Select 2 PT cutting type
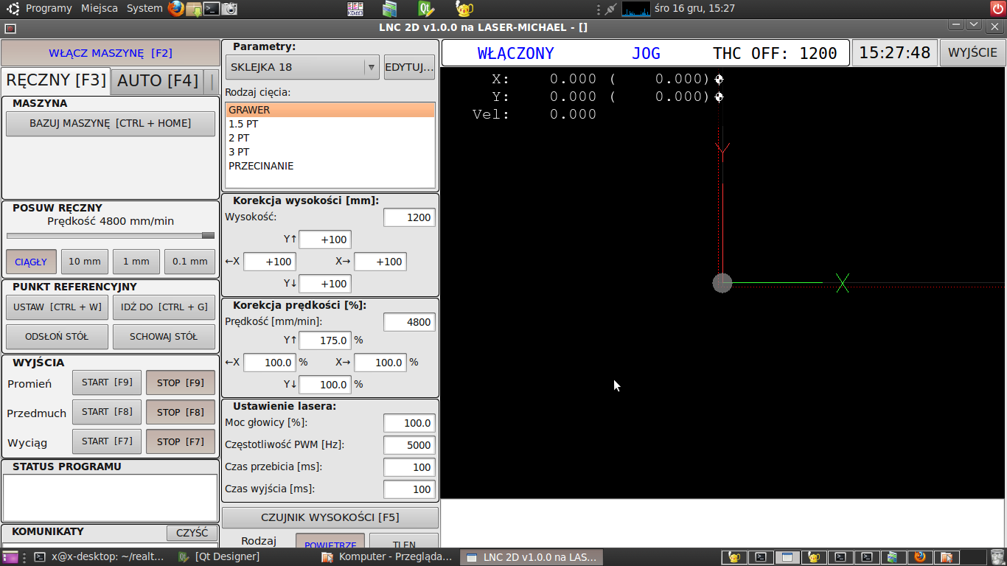Image resolution: width=1007 pixels, height=566 pixels. tap(330, 138)
